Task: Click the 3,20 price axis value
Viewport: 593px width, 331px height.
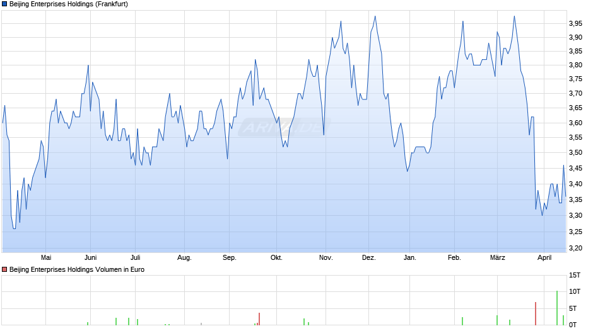Action: coord(575,249)
